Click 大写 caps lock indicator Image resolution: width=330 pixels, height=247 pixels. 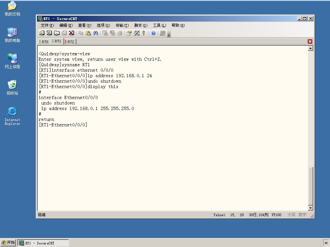tap(291, 215)
